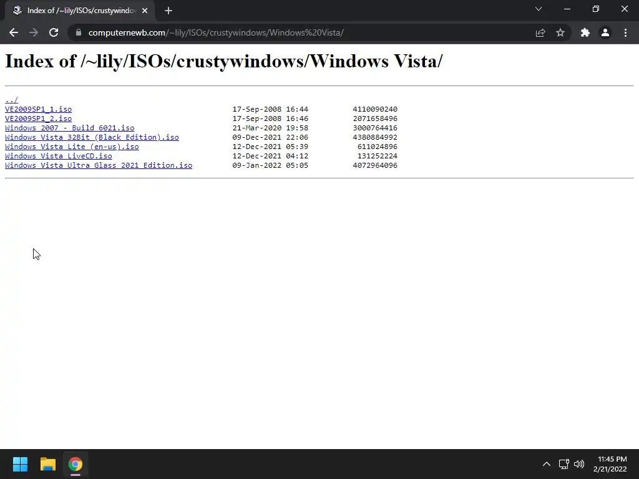Open Chrome's three-dot menu
Image resolution: width=639 pixels, height=479 pixels.
pyautogui.click(x=625, y=32)
